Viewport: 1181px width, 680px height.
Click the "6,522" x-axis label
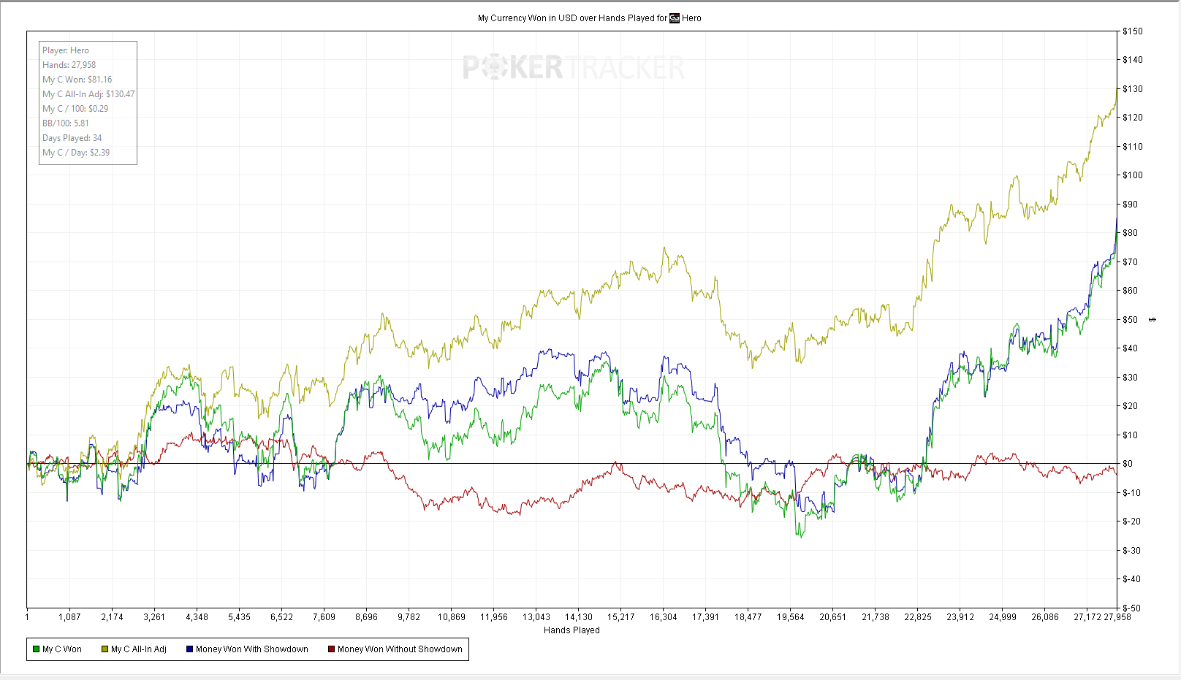282,617
